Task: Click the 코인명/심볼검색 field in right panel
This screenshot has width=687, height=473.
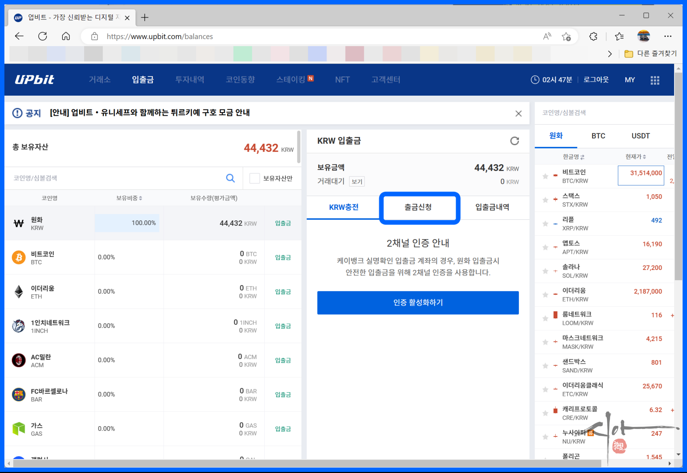Action: (x=597, y=113)
